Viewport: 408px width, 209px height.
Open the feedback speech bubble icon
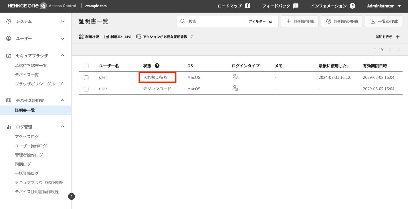click(296, 6)
